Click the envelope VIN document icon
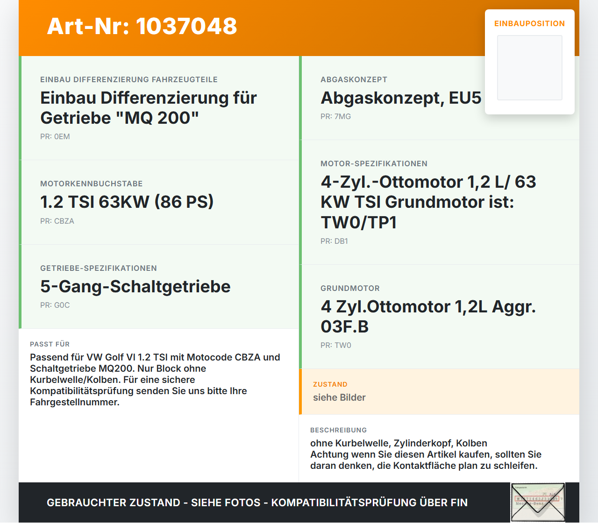The height and width of the screenshot is (523, 598). click(x=538, y=502)
